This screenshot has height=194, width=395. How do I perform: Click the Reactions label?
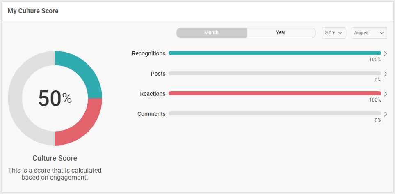pos(153,94)
